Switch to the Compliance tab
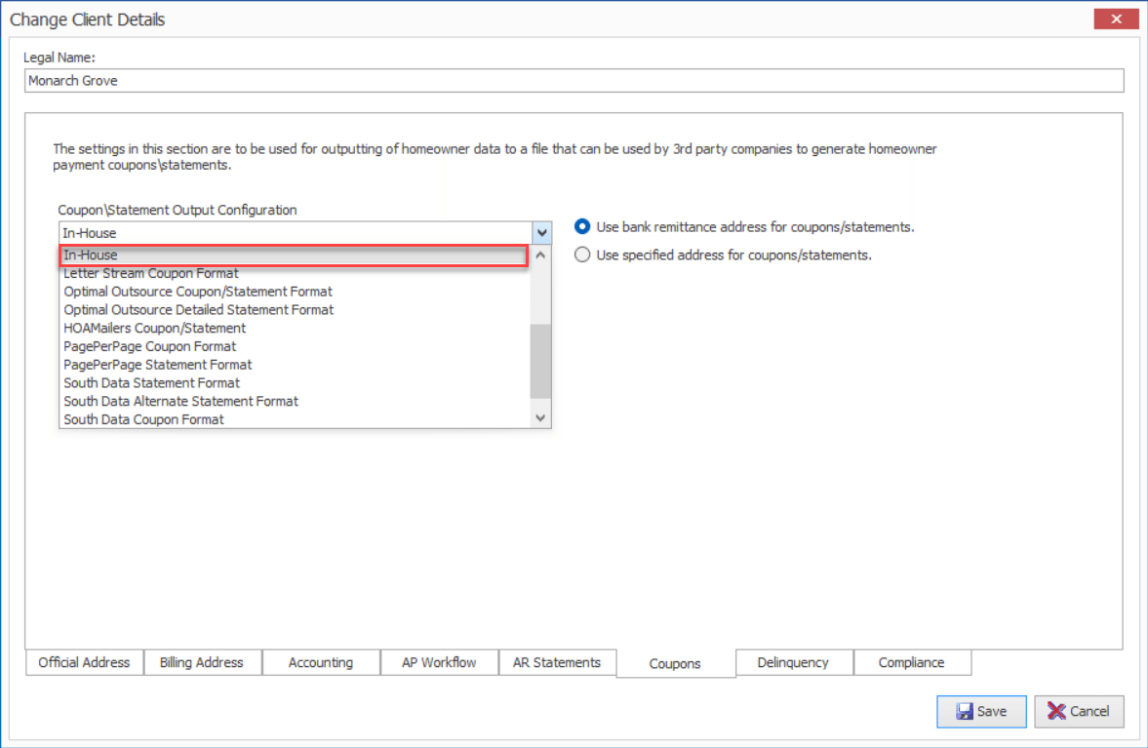1148x748 pixels. point(912,662)
